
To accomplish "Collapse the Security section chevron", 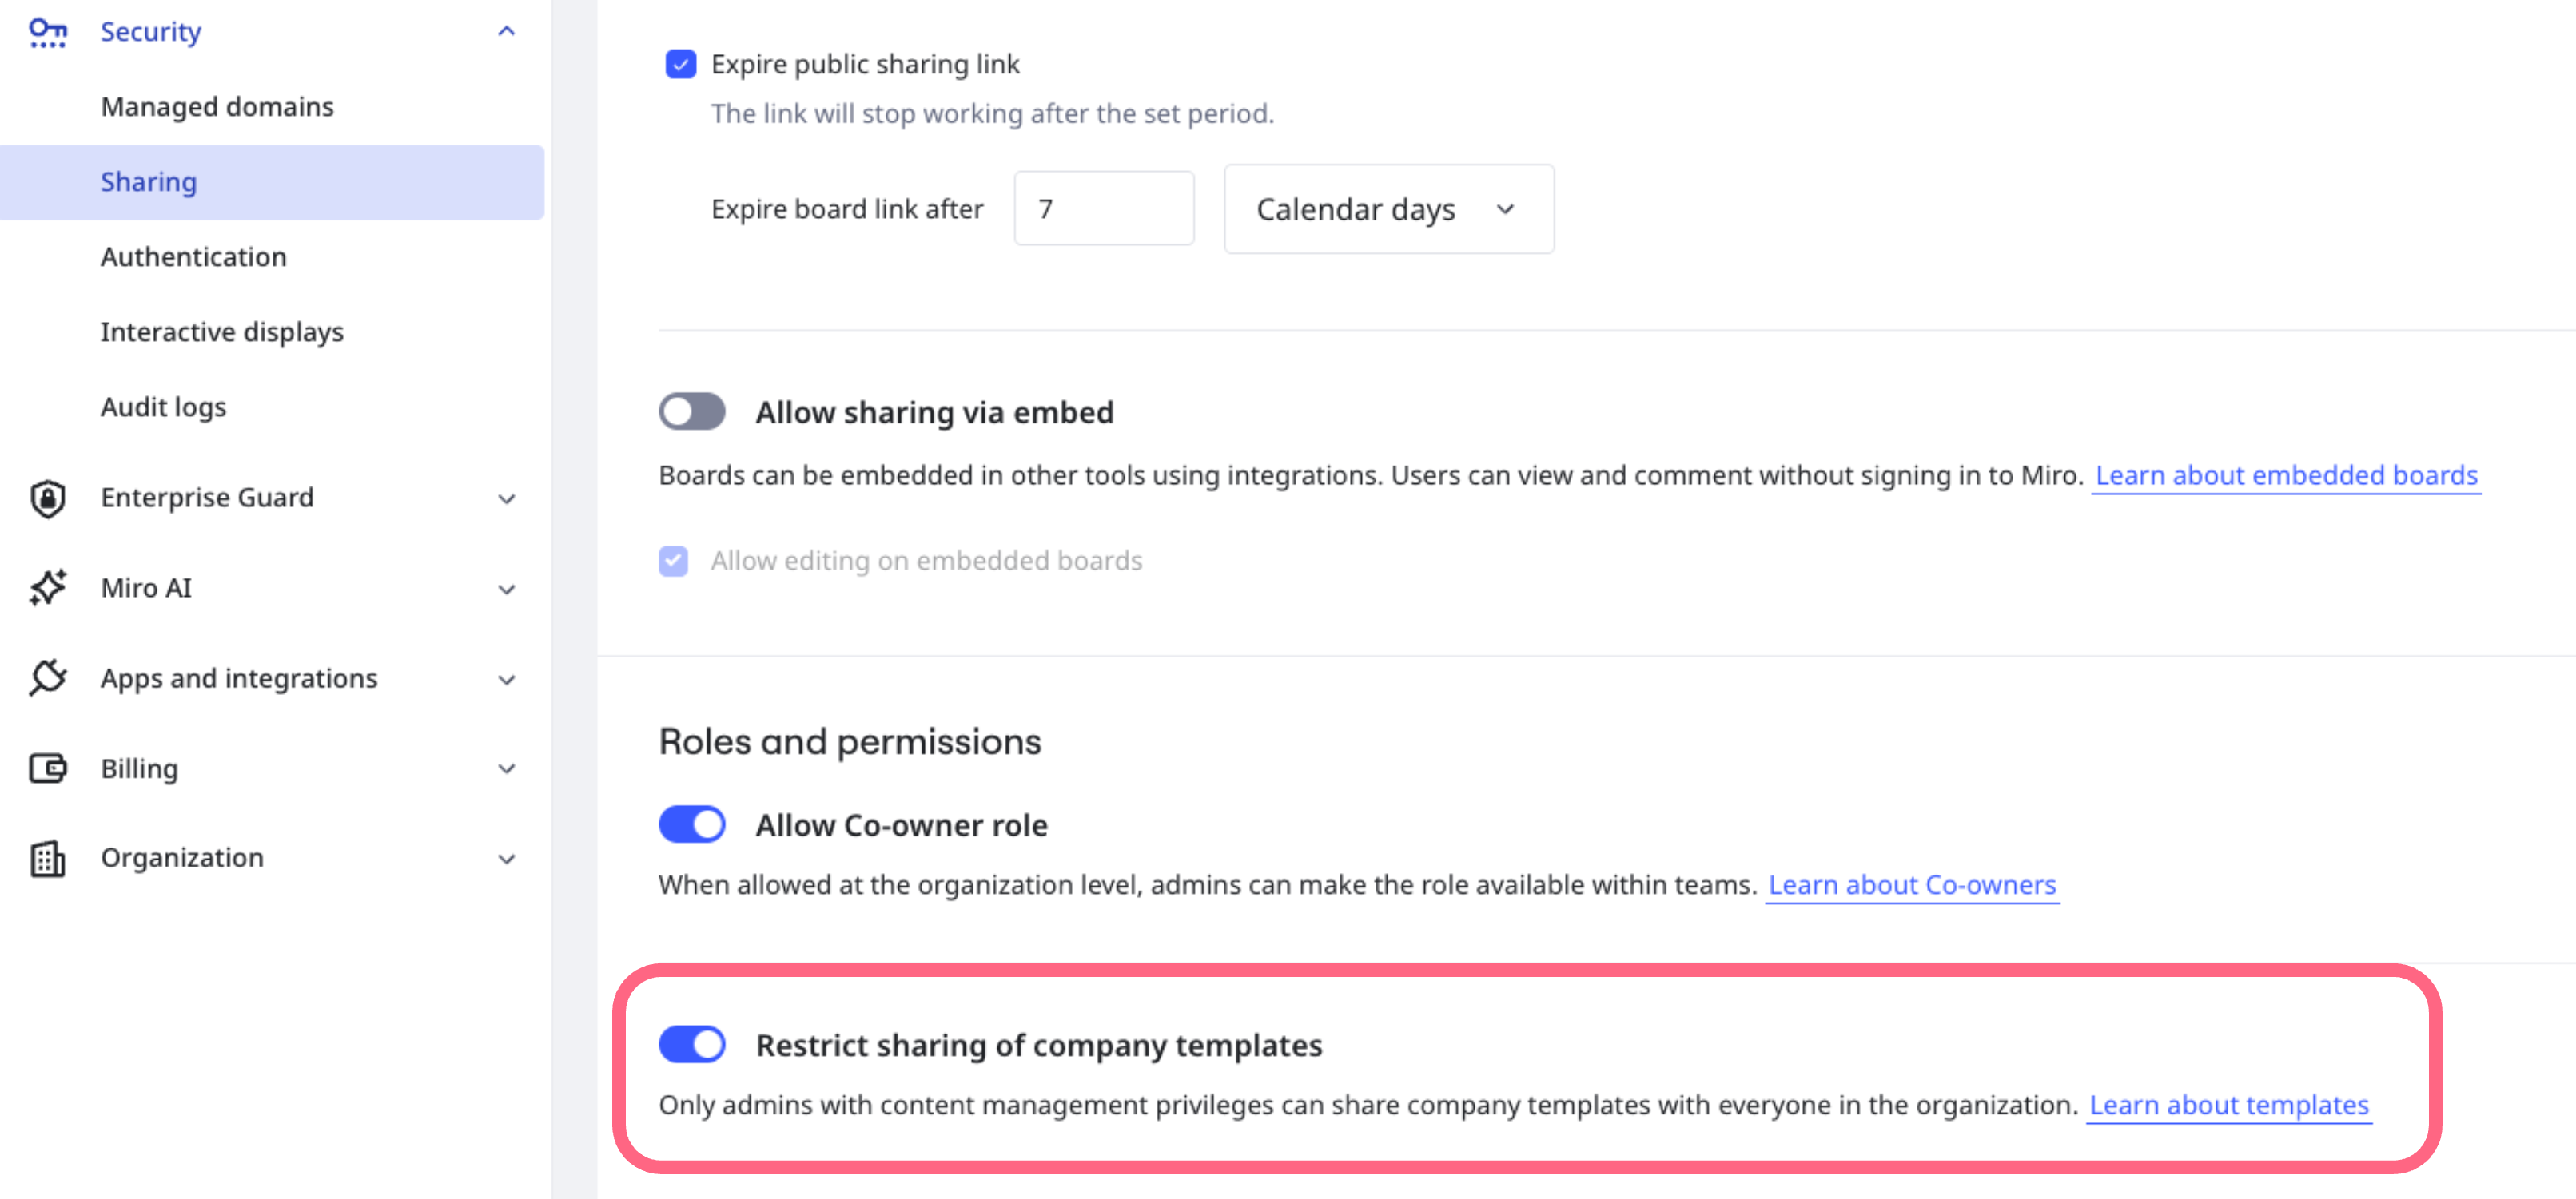I will (506, 32).
